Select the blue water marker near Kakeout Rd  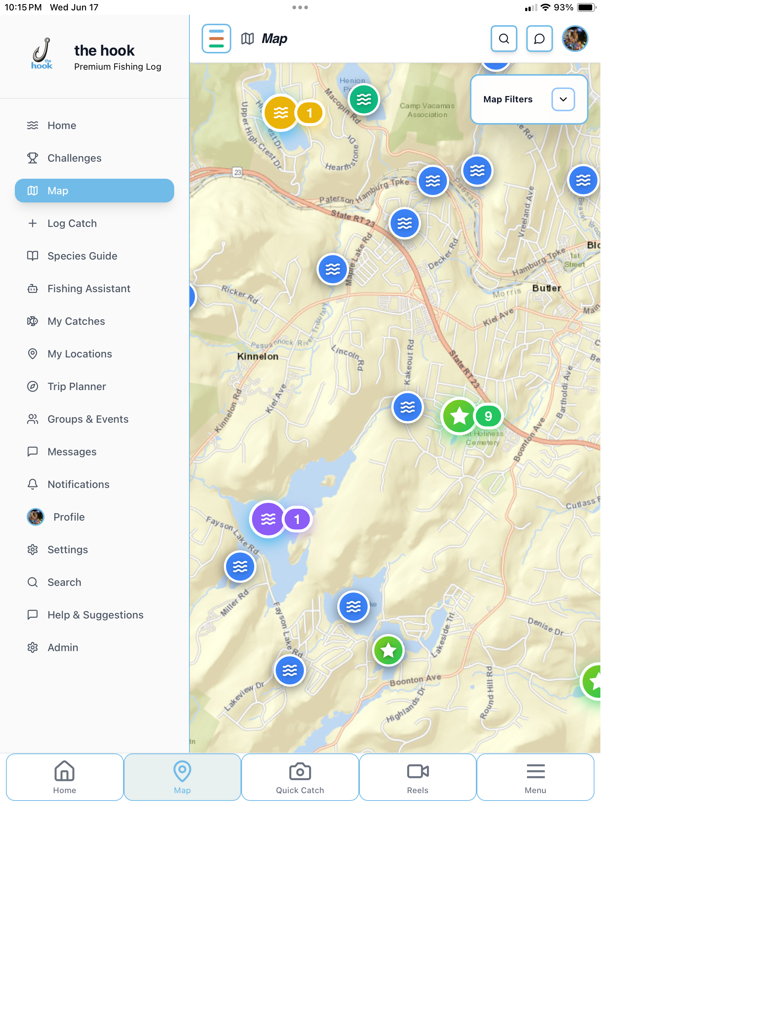tap(407, 407)
